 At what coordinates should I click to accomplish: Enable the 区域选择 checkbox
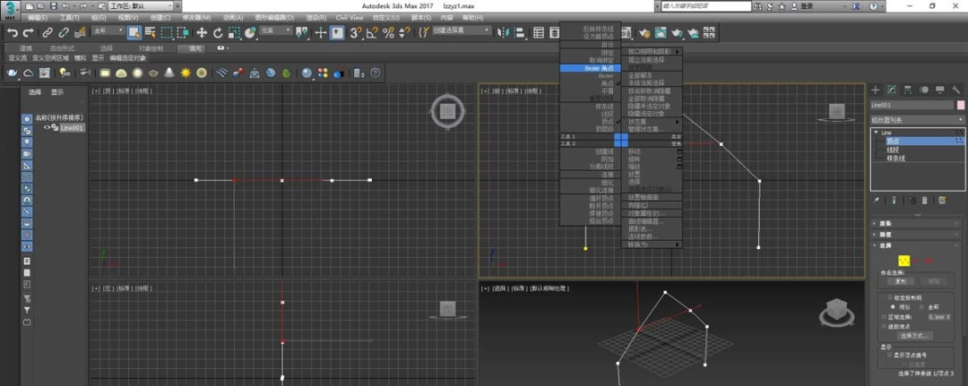(x=884, y=316)
